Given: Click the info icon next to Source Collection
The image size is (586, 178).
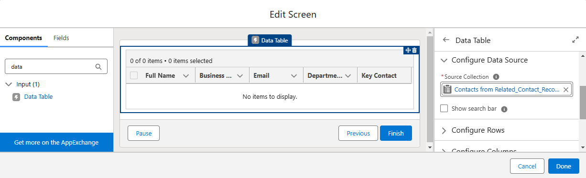Looking at the screenshot, I should (x=496, y=77).
